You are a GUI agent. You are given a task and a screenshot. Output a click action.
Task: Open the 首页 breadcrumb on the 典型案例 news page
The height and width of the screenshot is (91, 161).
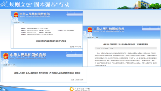click(93, 37)
